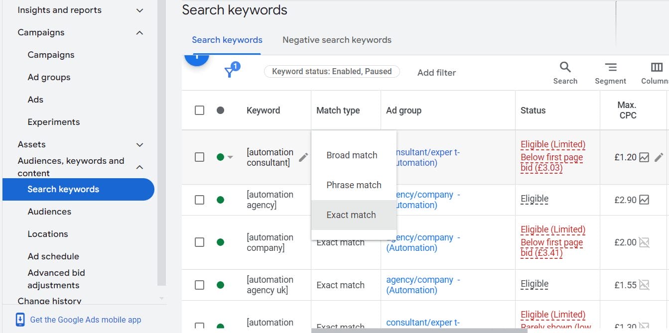Image resolution: width=669 pixels, height=333 pixels.
Task: Collapse the Campaigns section
Action: [140, 33]
